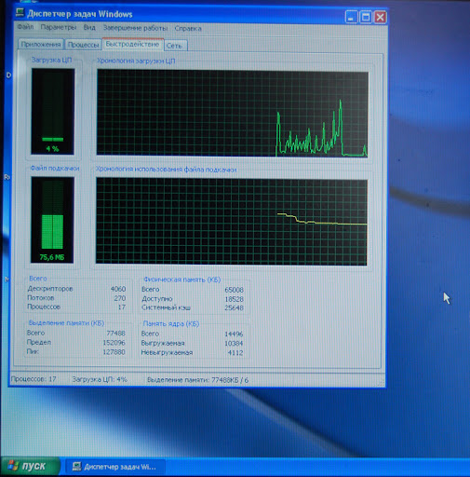Click the Пик value 127880
Viewport: 470px width, 477px height.
pos(114,352)
